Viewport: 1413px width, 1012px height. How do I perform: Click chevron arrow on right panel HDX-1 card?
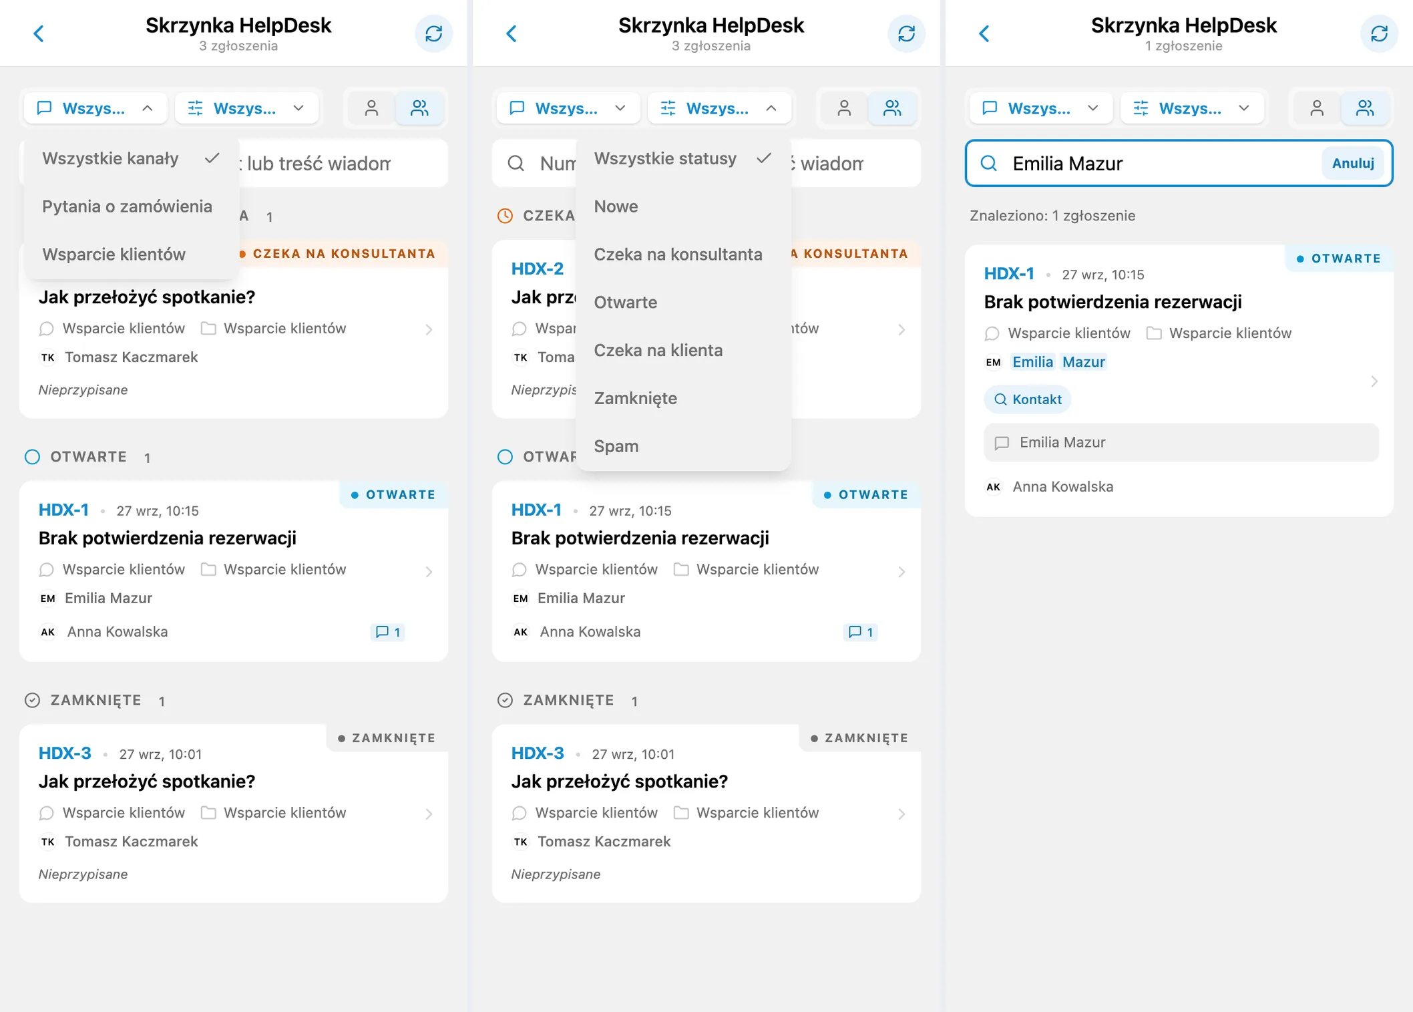1374,381
